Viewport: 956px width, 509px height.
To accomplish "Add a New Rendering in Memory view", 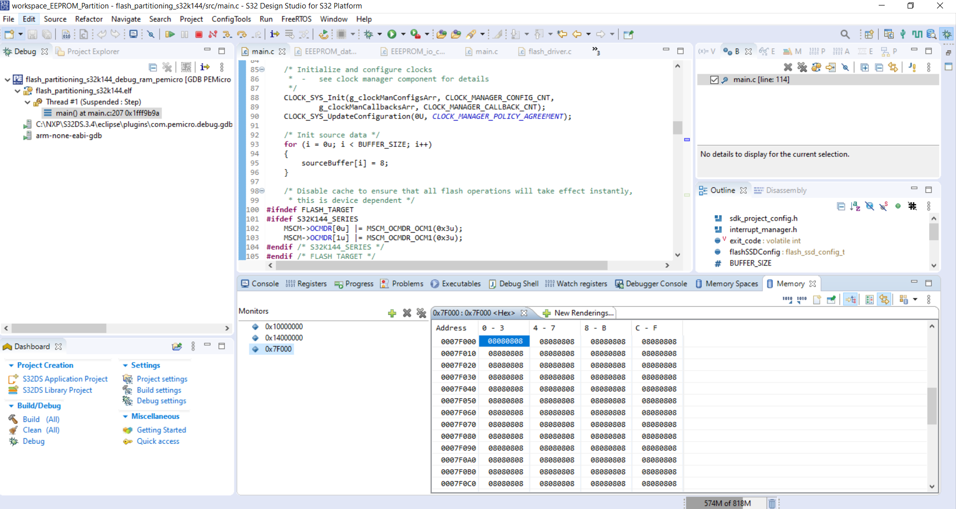I will [x=578, y=313].
